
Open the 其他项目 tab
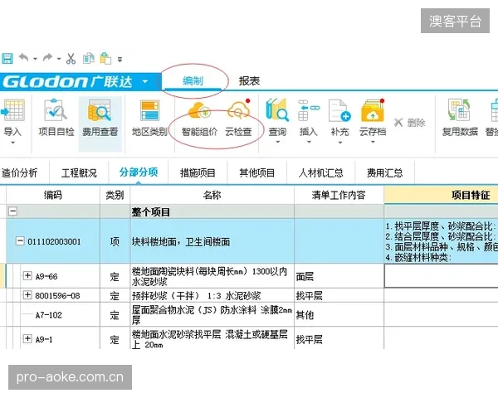click(x=257, y=173)
